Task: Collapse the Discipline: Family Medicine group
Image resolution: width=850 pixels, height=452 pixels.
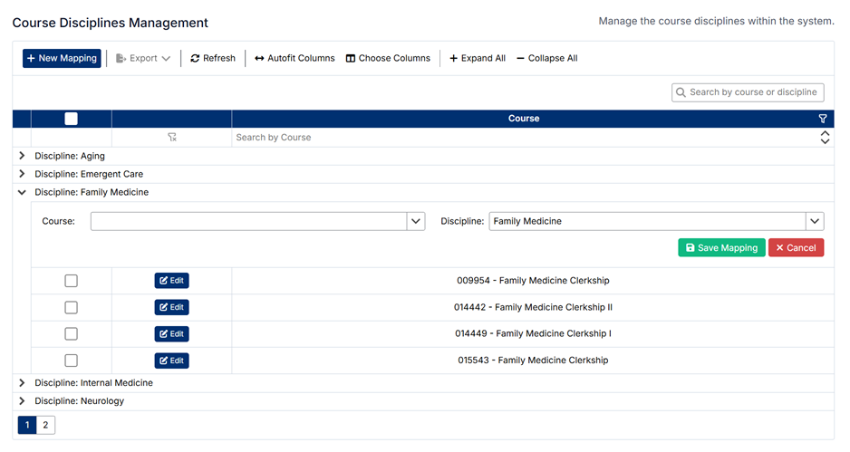Action: pyautogui.click(x=22, y=193)
